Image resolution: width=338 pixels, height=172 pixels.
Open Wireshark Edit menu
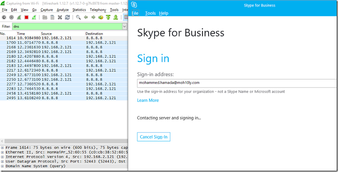click(14, 10)
